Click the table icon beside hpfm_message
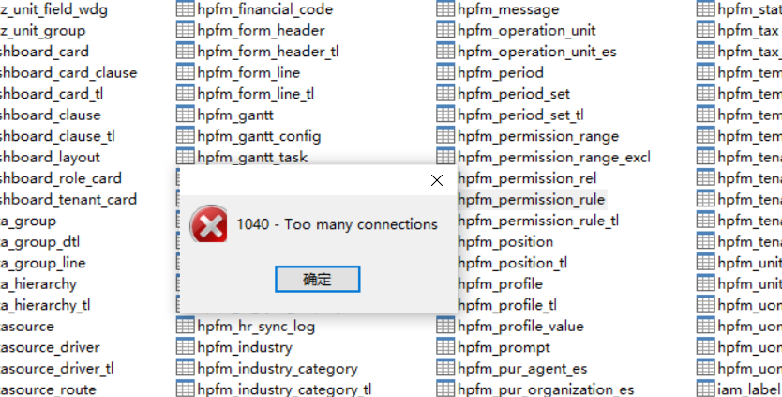Screen dimensions: 782x397 (445, 9)
